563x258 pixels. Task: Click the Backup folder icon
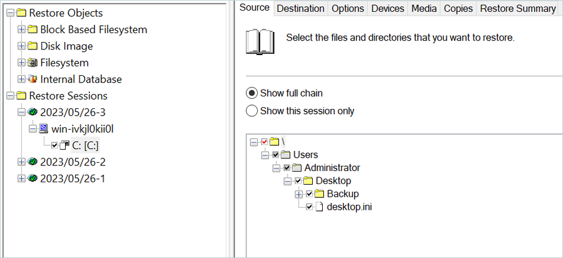(320, 194)
